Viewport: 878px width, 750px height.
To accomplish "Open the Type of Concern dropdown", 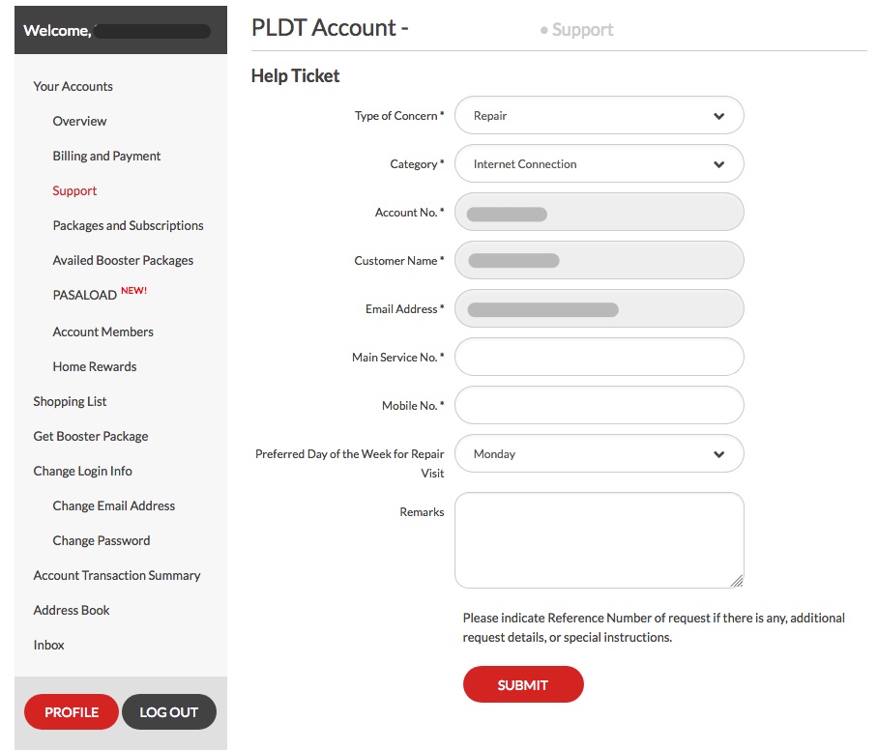I will tap(599, 115).
